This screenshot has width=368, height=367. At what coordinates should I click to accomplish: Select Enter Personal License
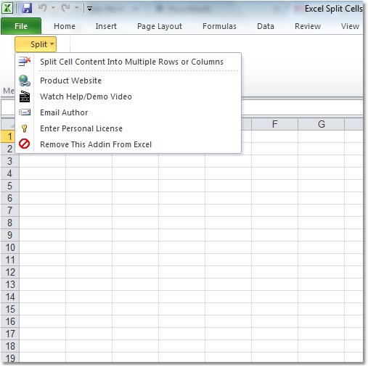click(128, 128)
